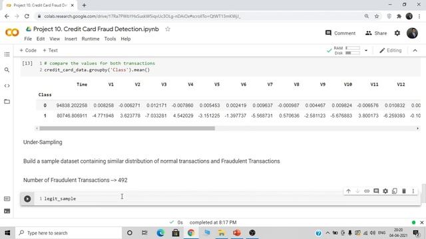Open the terminal icon in left sidebar
The width and height of the screenshot is (426, 239).
[x=7, y=211]
